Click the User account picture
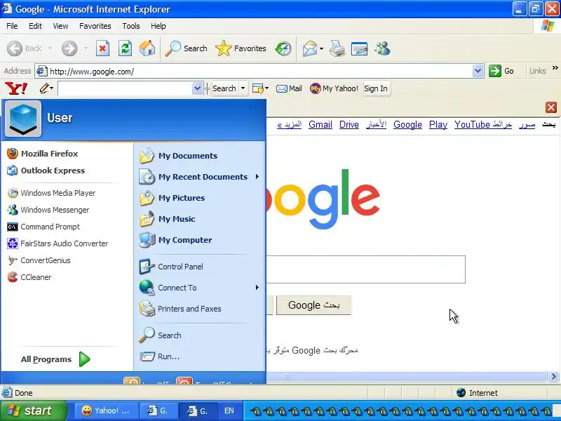Screen dimensions: 561x421 (x=23, y=119)
